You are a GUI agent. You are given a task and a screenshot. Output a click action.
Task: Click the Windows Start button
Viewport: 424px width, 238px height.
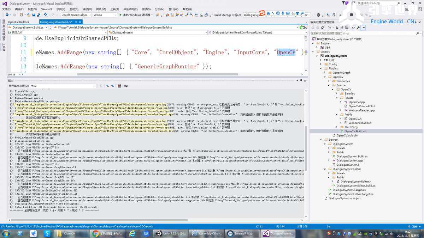pos(6,233)
